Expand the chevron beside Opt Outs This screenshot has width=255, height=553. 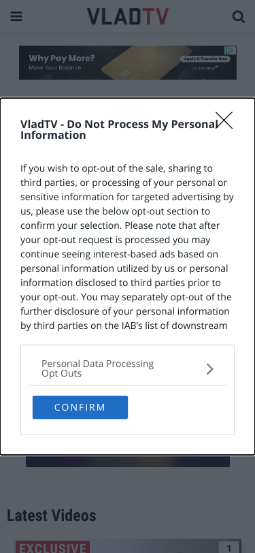(x=210, y=369)
